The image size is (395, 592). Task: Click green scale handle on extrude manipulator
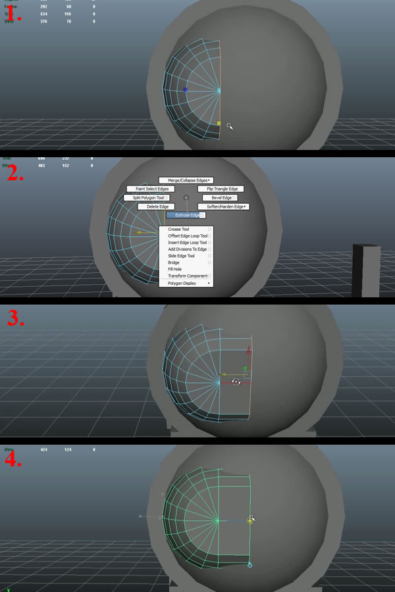click(245, 369)
